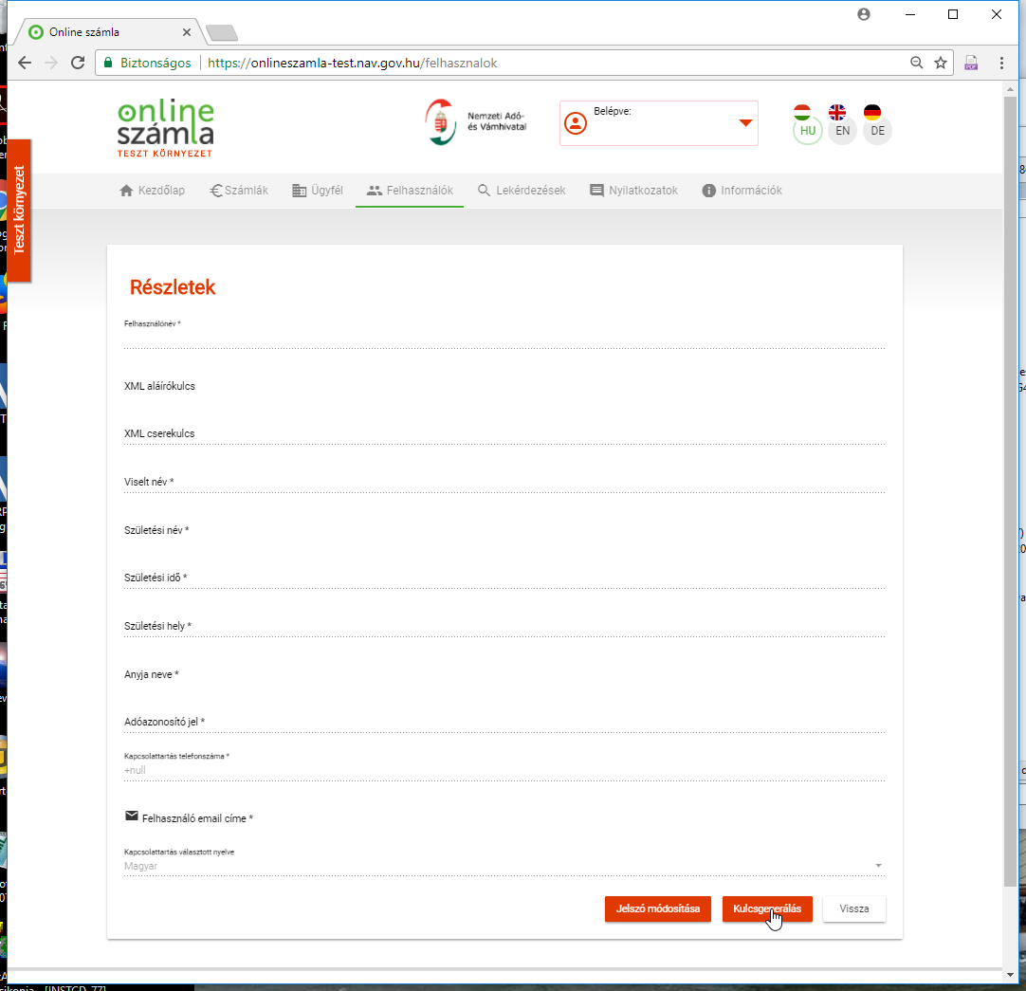Screen dimensions: 1026x991
Task: Click the Nemzeti Adó- és Vámhivatal emblem
Action: click(440, 121)
